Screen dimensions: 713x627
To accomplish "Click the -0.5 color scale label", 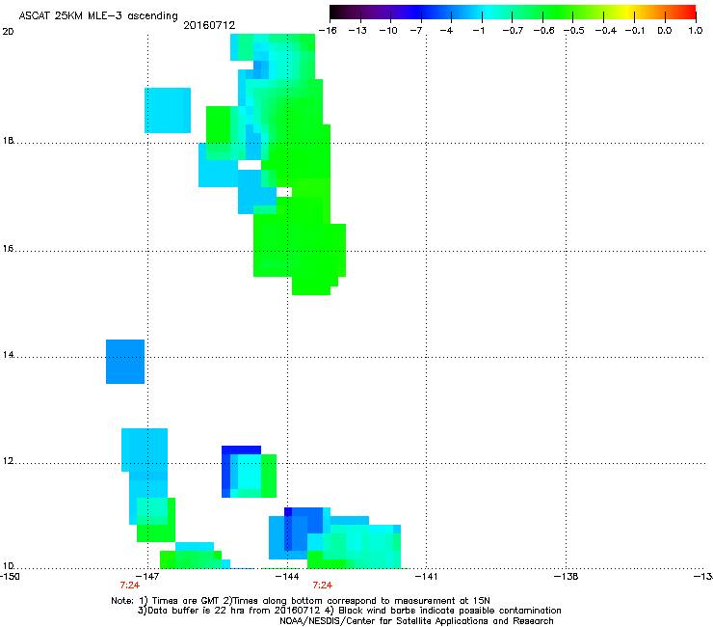I will pos(574,31).
